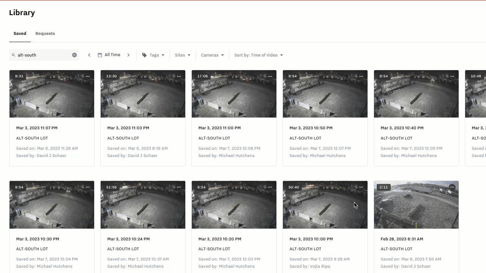Screen dimensions: 486x273
Task: Go to next time range arrow
Action: [128, 55]
